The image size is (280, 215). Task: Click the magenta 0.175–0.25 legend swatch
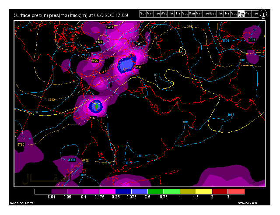click(x=107, y=192)
